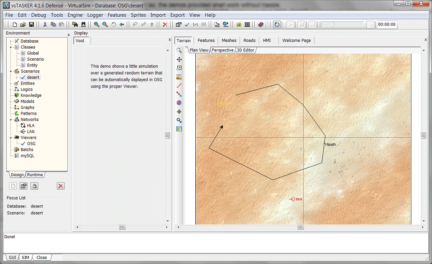Open the Engine menu
The width and height of the screenshot is (432, 264).
tap(75, 15)
